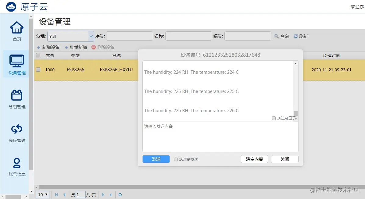Click message log scrollbar up arrow
Screen dimensions: 365x199
(x=295, y=63)
